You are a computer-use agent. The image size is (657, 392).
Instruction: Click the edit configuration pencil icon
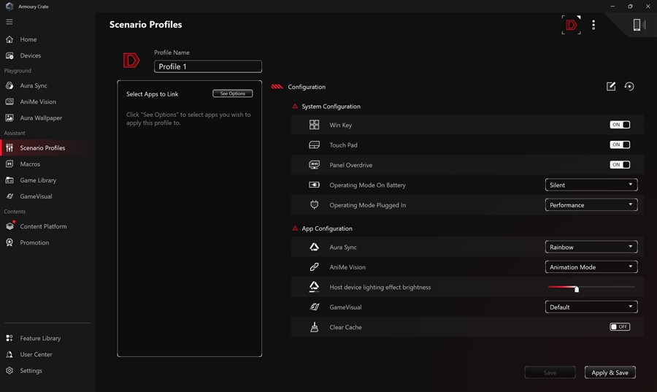[611, 87]
